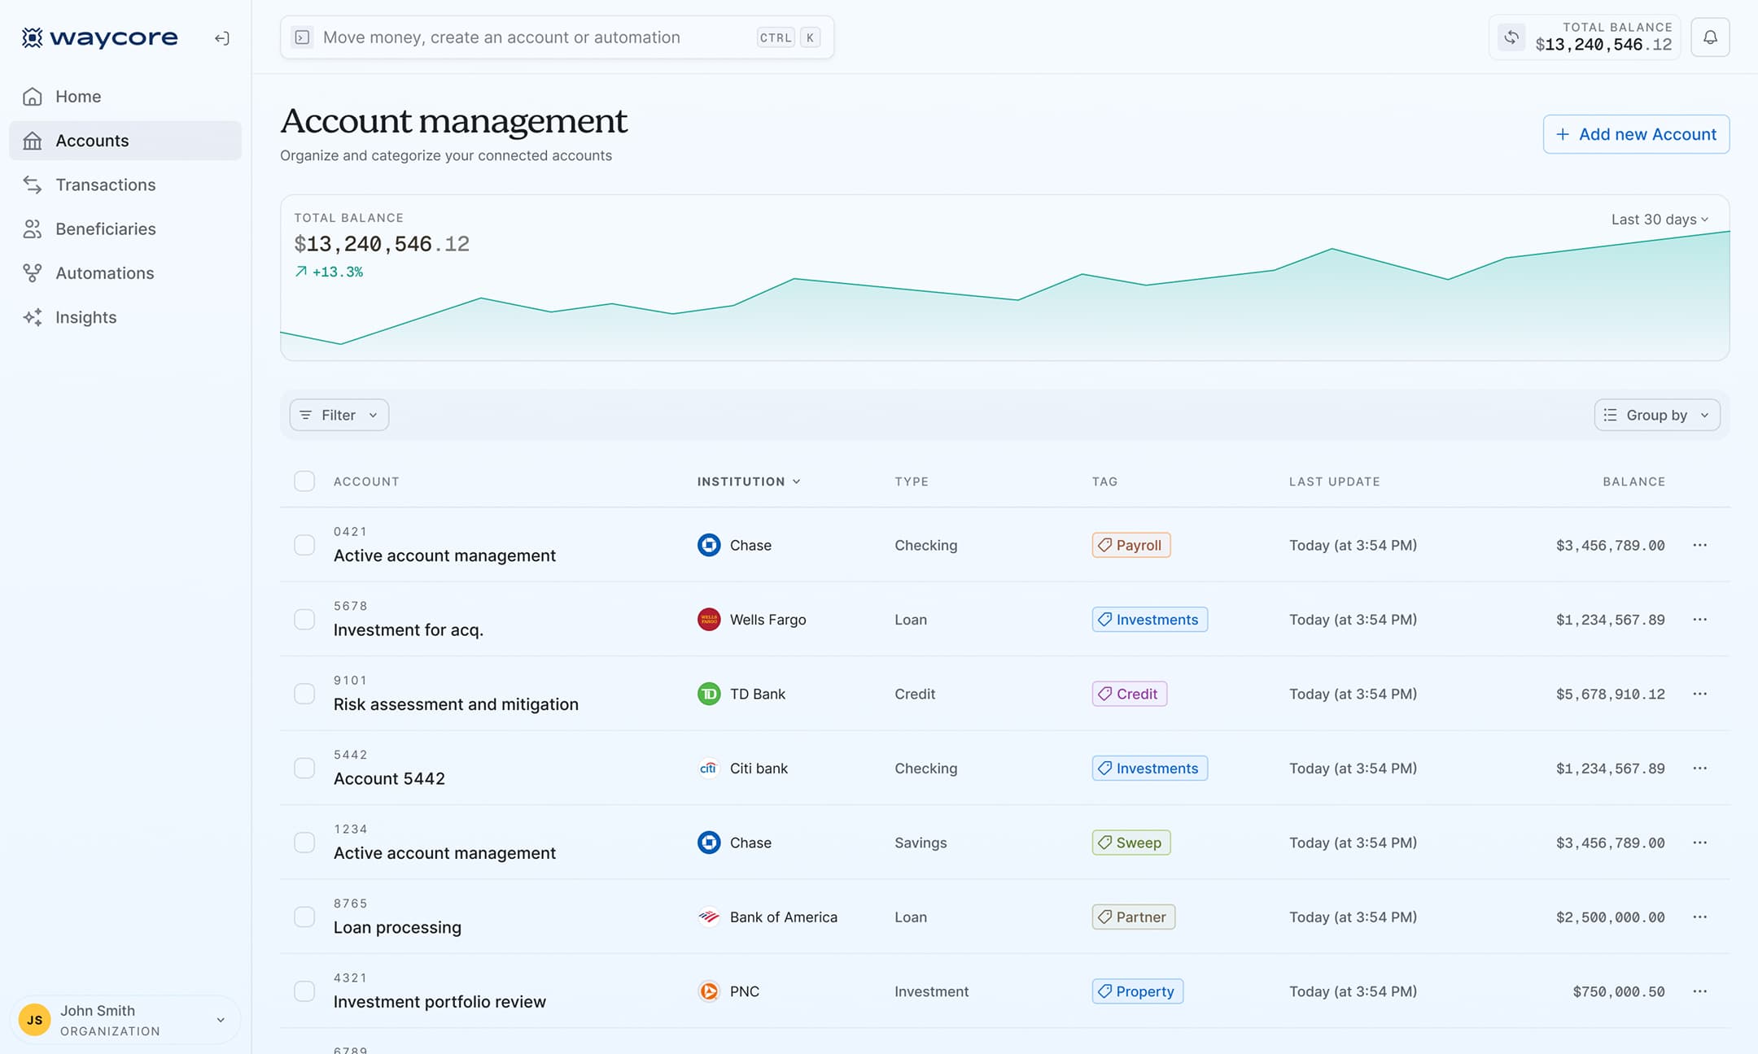Viewport: 1758px width, 1054px height.
Task: Check the select-all accounts checkbox
Action: 304,481
